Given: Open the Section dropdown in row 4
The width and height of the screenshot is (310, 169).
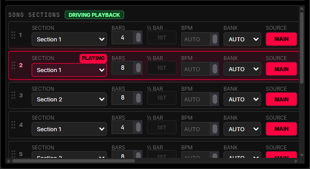Looking at the screenshot, I should pos(69,129).
